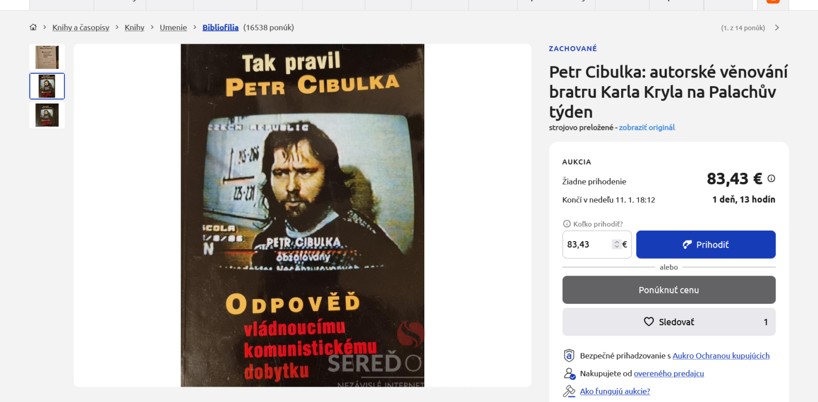818x402 pixels.
Task: Click the bid amount stepper arrows
Action: point(617,244)
